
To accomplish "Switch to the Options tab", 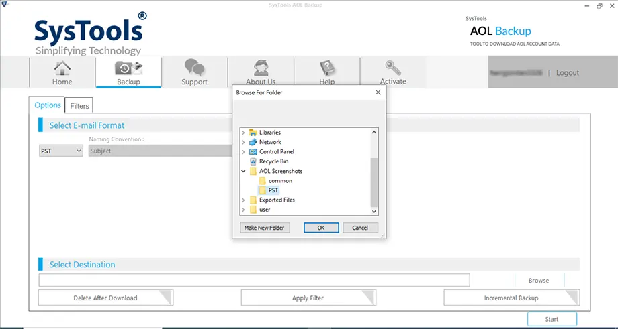I will click(47, 105).
